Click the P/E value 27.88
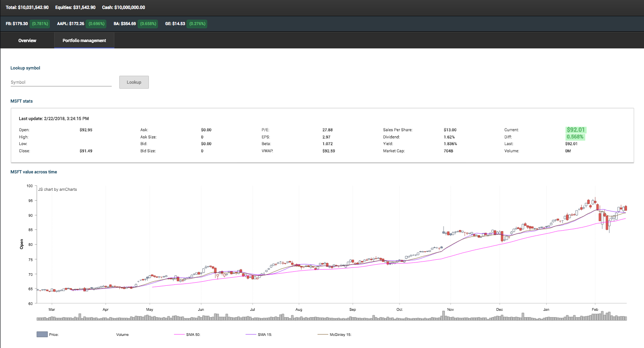This screenshot has width=644, height=348. [x=328, y=130]
